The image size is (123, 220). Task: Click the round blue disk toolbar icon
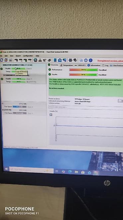click(x=36, y=60)
